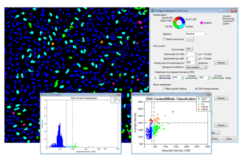The width and height of the screenshot is (247, 161).
Task: Click the Approximate min width spinner arrows
Action: click(196, 54)
